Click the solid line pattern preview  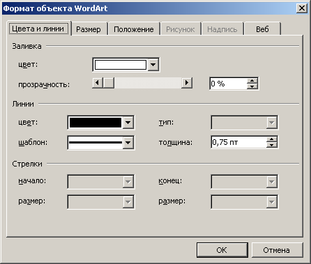96,142
